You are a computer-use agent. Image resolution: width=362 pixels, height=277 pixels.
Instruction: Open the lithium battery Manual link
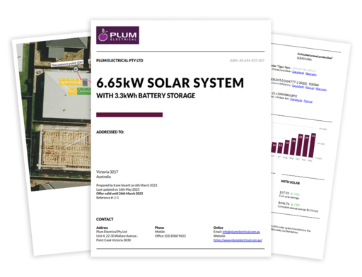point(308,102)
